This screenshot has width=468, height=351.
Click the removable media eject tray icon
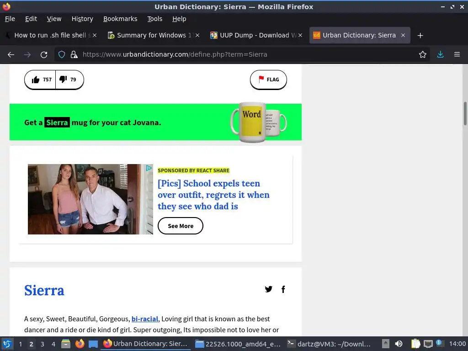pyautogui.click(x=386, y=344)
